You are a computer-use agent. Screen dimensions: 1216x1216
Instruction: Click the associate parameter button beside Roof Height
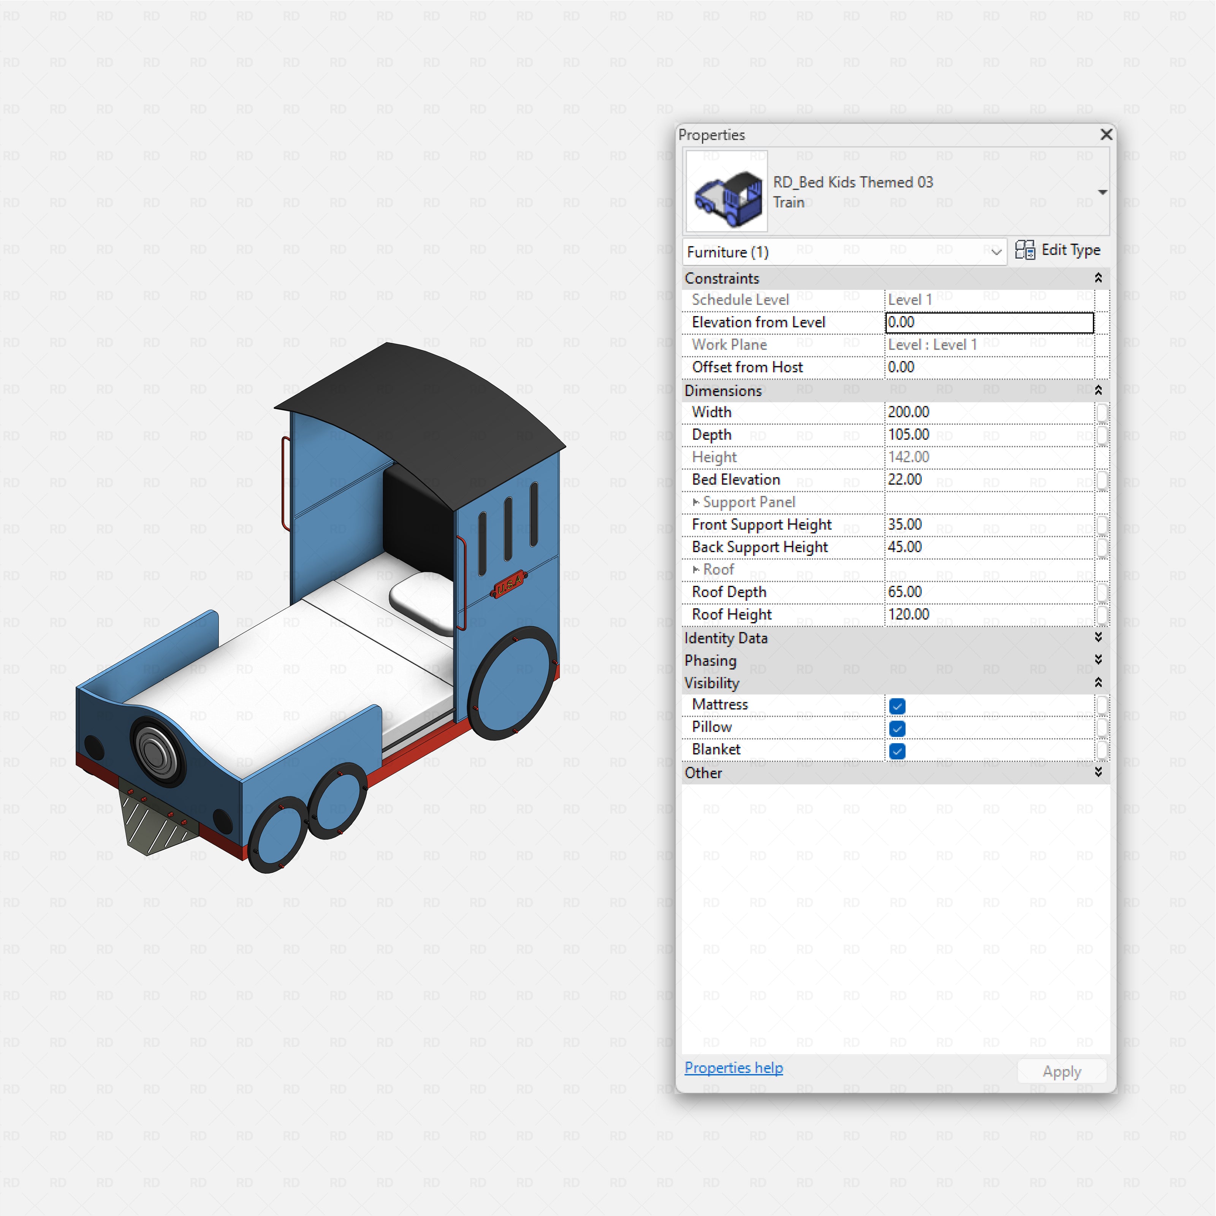pos(1102,614)
